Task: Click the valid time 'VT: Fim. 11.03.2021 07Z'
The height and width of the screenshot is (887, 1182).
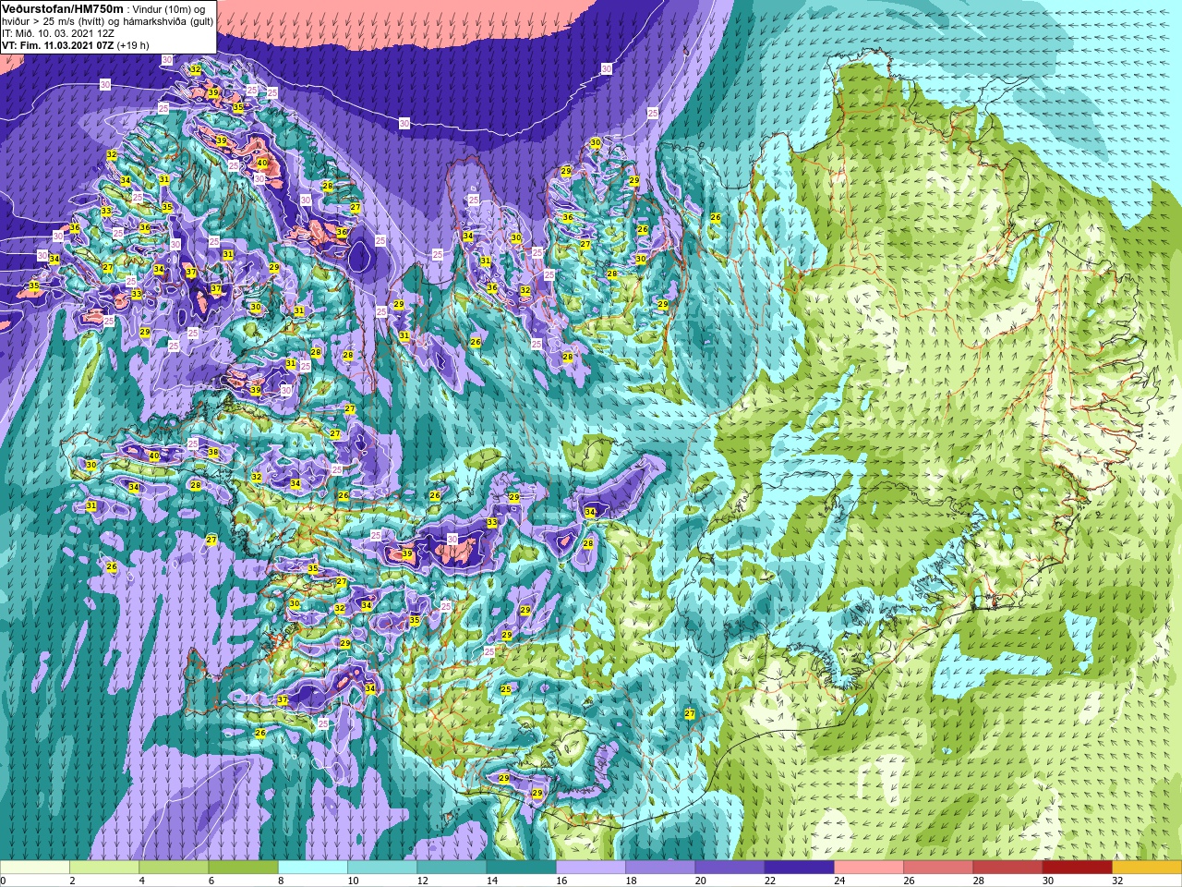Action: [x=57, y=45]
